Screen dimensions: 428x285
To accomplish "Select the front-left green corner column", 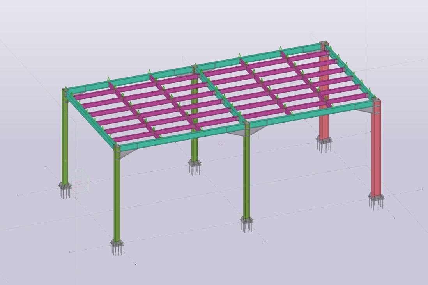I will click(x=117, y=195).
